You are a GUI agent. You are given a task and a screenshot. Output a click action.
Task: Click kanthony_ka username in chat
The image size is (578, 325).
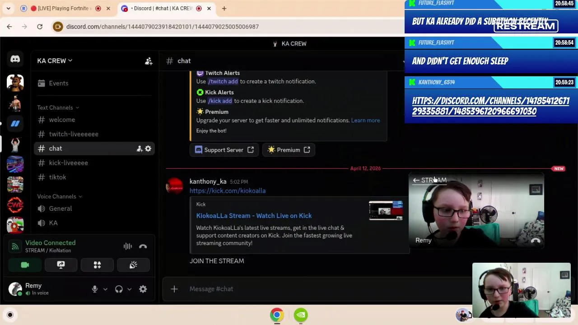pos(208,181)
